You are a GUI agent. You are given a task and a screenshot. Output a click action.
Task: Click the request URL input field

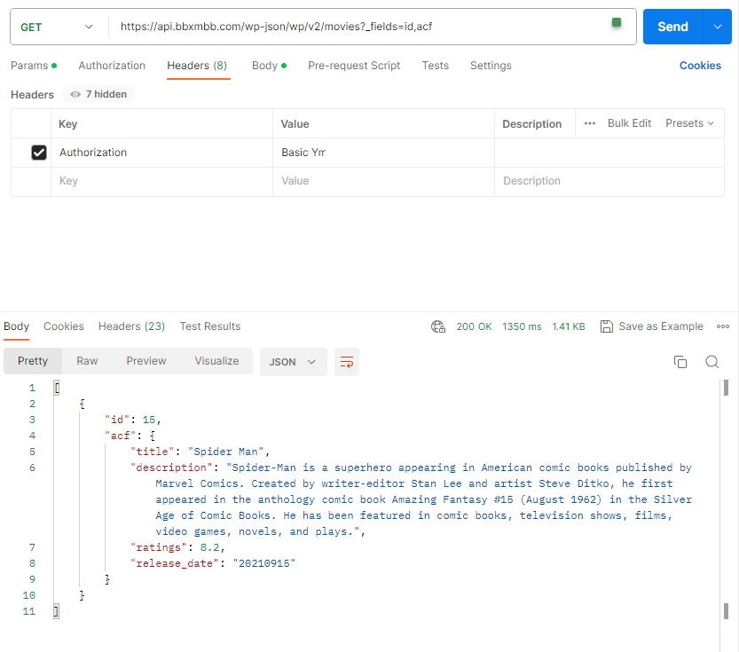[x=355, y=27]
